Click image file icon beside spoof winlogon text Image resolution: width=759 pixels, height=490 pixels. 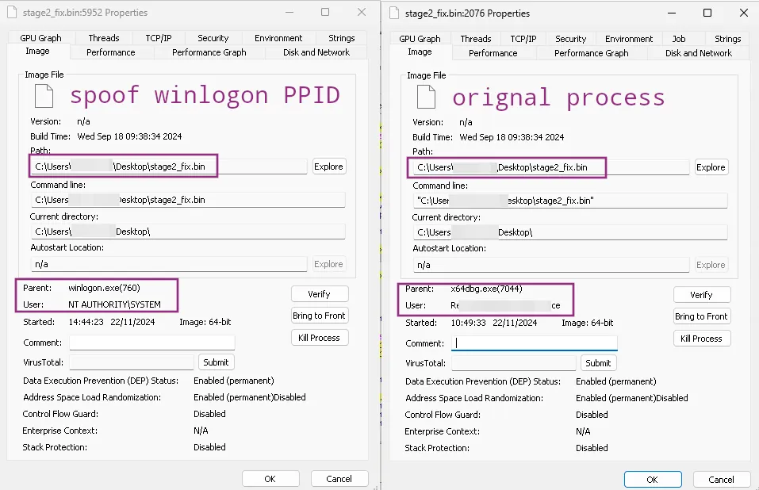click(44, 95)
